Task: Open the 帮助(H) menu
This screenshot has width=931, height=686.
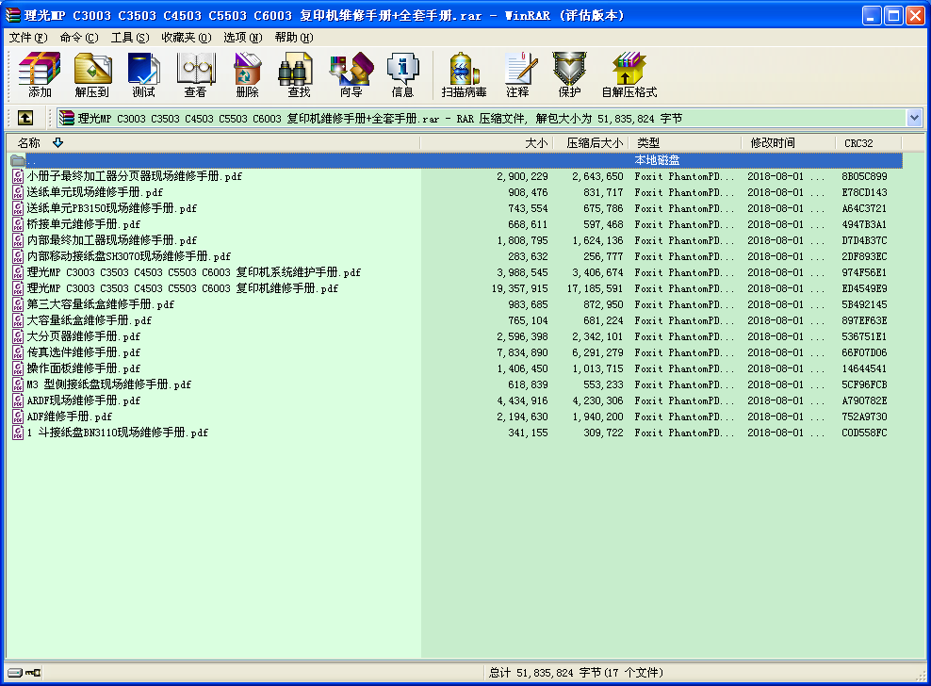Action: pos(294,38)
